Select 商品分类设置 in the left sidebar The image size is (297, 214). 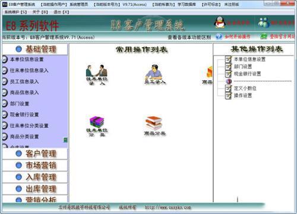[24, 137]
